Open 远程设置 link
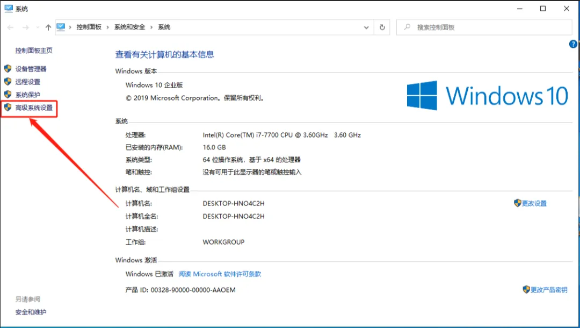580x328 pixels. click(x=28, y=82)
